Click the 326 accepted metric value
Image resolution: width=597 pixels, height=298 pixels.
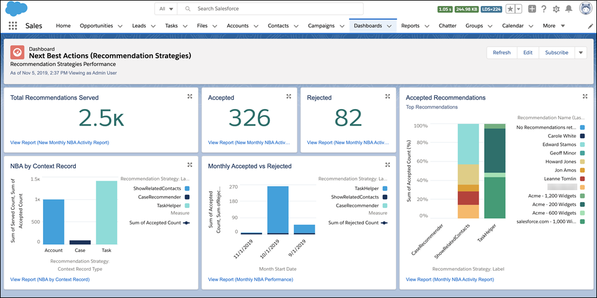click(x=251, y=118)
